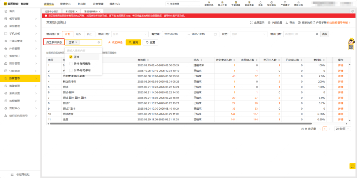The height and width of the screenshot is (178, 357).
Task: Click the yellow chat bubble icon
Action: click(x=352, y=166)
